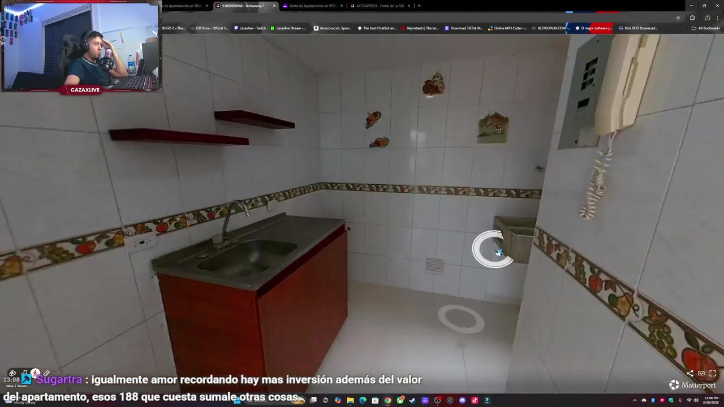The width and height of the screenshot is (724, 407).
Task: Close the 'Yerbamora 1' tab
Action: pos(274,6)
